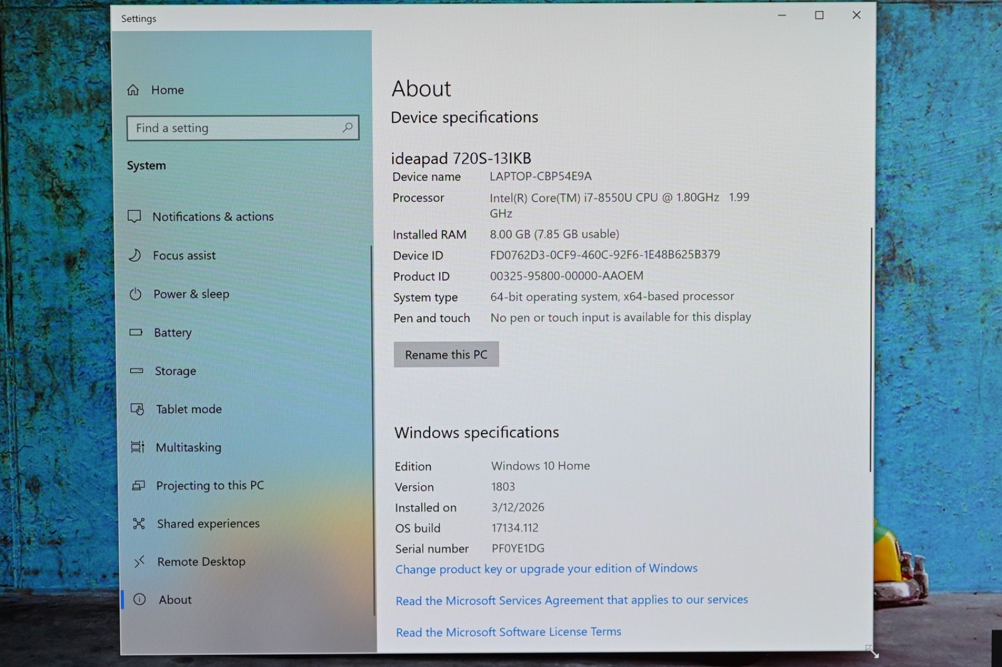Close the Settings window
This screenshot has height=667, width=1002.
point(857,15)
